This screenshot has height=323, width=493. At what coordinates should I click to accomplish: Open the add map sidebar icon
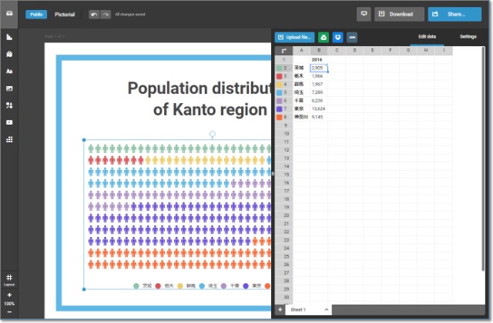[x=9, y=54]
